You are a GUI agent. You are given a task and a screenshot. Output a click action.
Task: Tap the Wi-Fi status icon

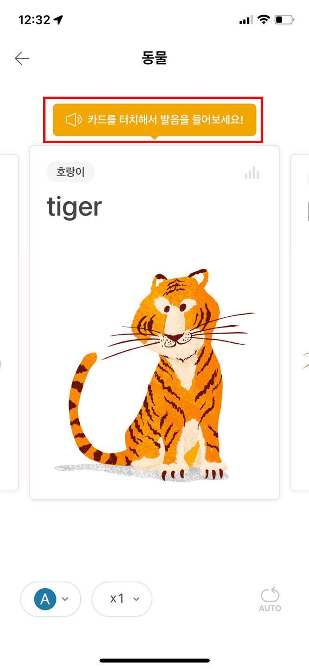pyautogui.click(x=264, y=20)
